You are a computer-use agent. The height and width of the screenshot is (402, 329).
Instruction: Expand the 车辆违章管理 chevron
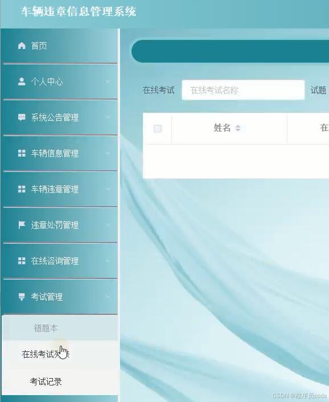pos(108,189)
